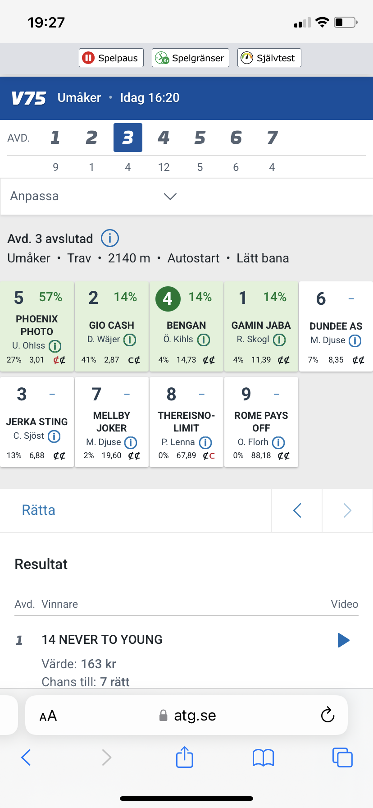Open Safari text size AA menu

click(x=48, y=716)
